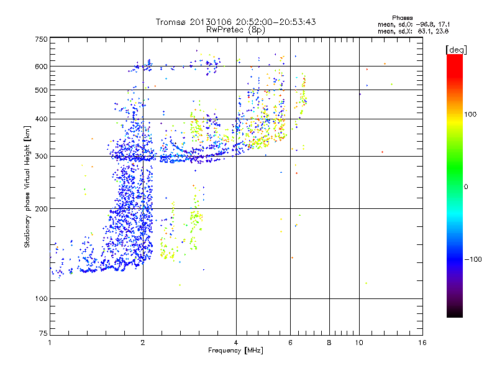Click the x-axis tick label '6'
This screenshot has height=373, width=497.
tap(290, 343)
